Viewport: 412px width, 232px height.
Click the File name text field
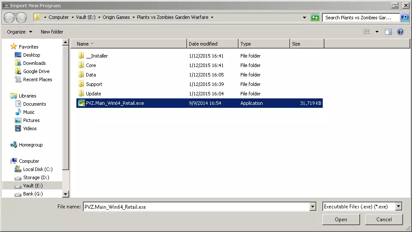coord(196,207)
